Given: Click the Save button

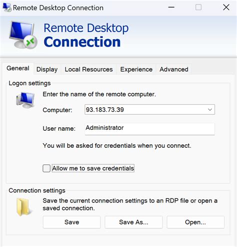Looking at the screenshot, I should pos(71,222).
